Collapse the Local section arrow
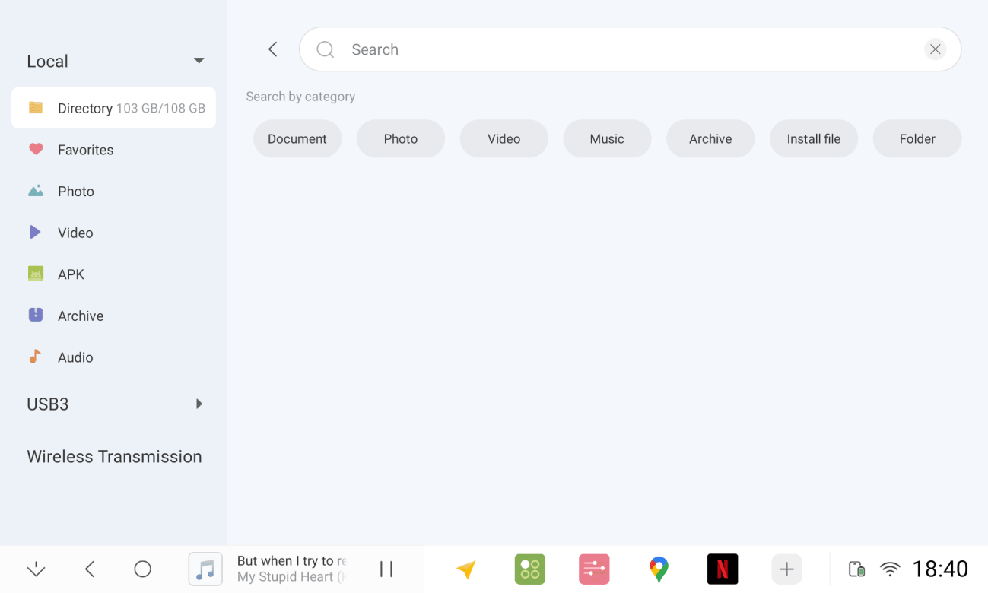 point(199,61)
